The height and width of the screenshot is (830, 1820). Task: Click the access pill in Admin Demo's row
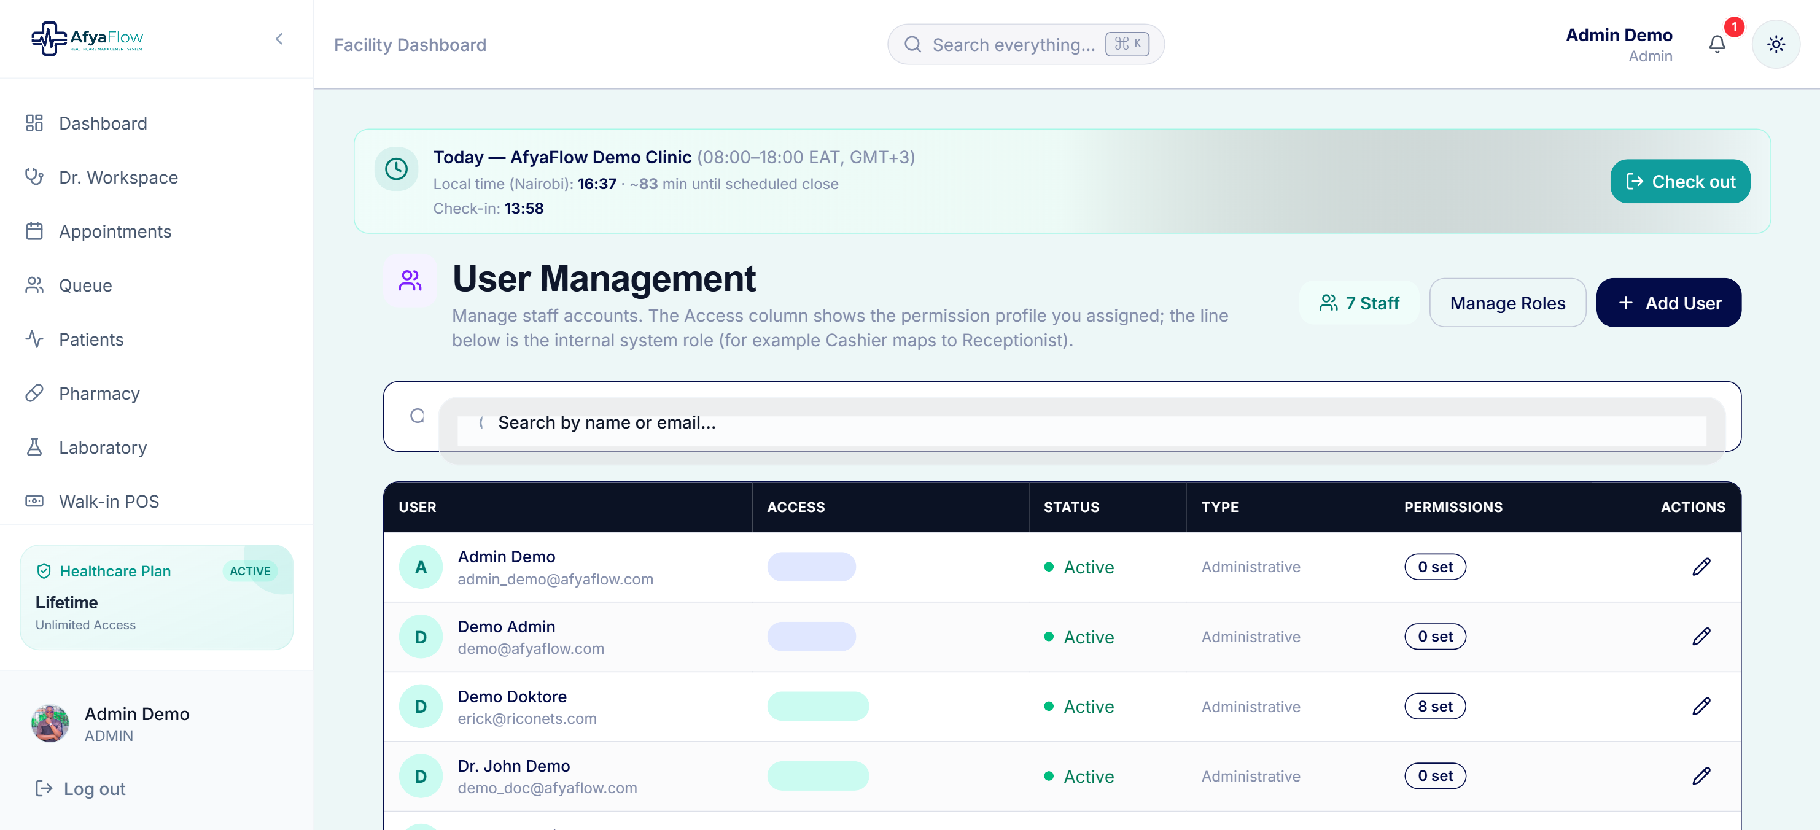click(x=812, y=567)
